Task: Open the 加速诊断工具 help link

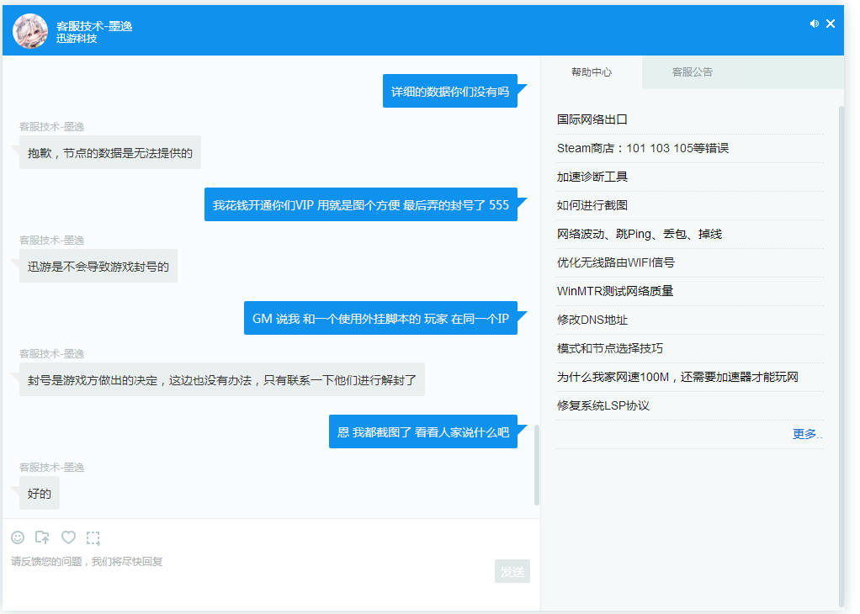Action: (592, 177)
